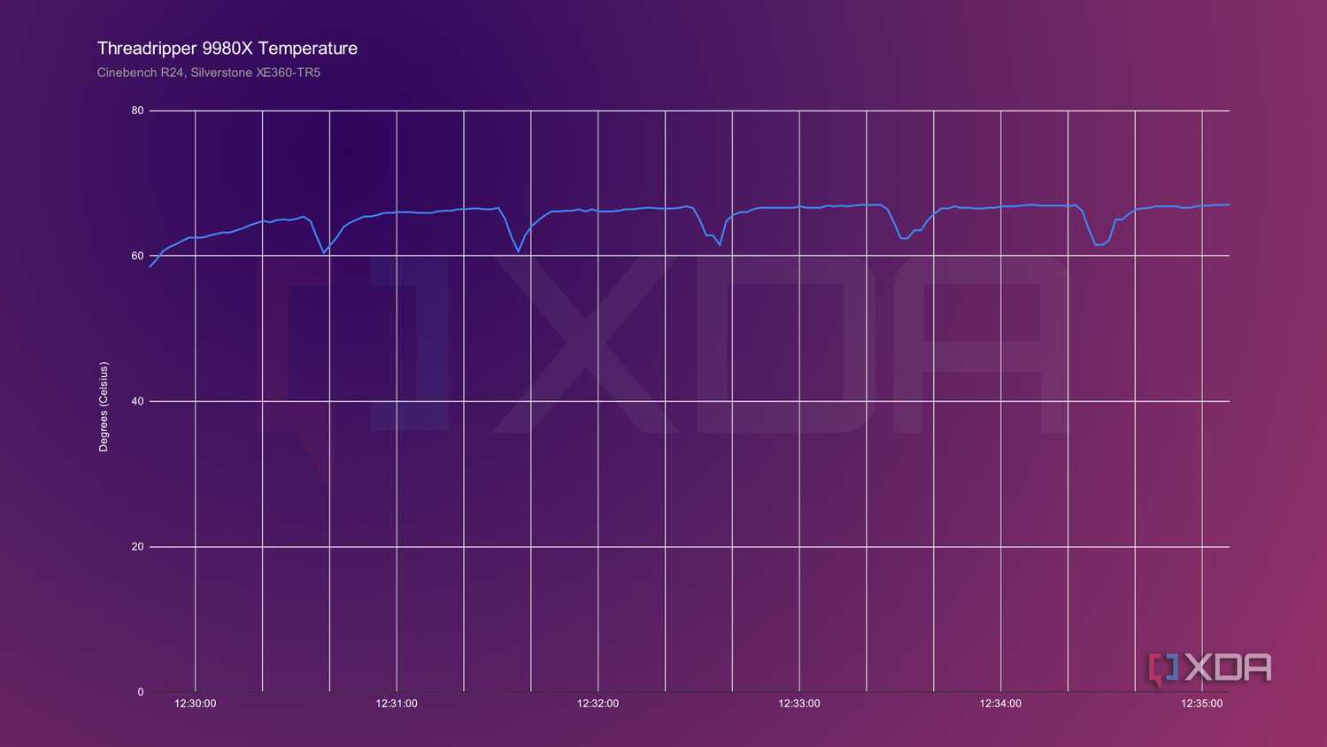Click the y-axis value 20
The image size is (1327, 747).
click(137, 546)
